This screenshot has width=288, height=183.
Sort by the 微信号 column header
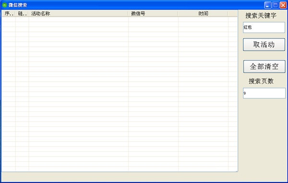pyautogui.click(x=153, y=13)
